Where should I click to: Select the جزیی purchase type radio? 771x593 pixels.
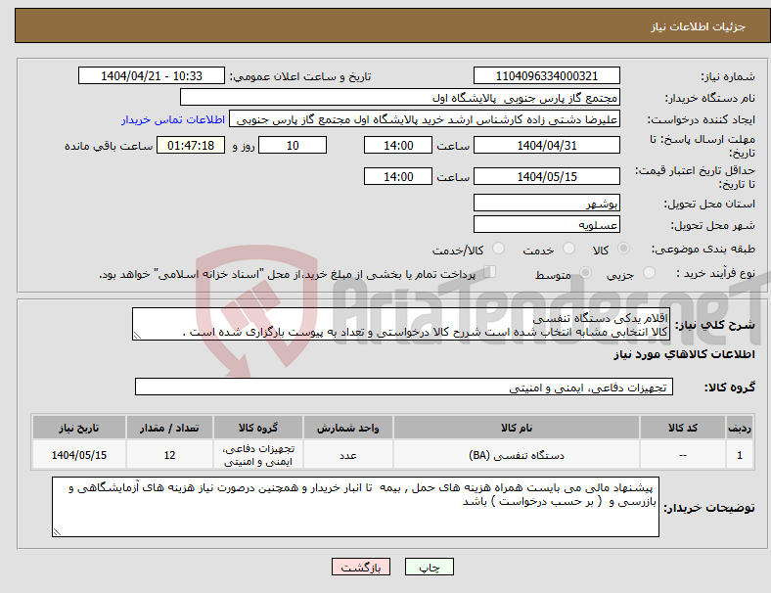pos(649,273)
